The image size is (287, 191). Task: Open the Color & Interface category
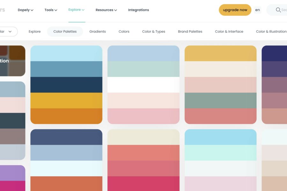click(x=229, y=31)
